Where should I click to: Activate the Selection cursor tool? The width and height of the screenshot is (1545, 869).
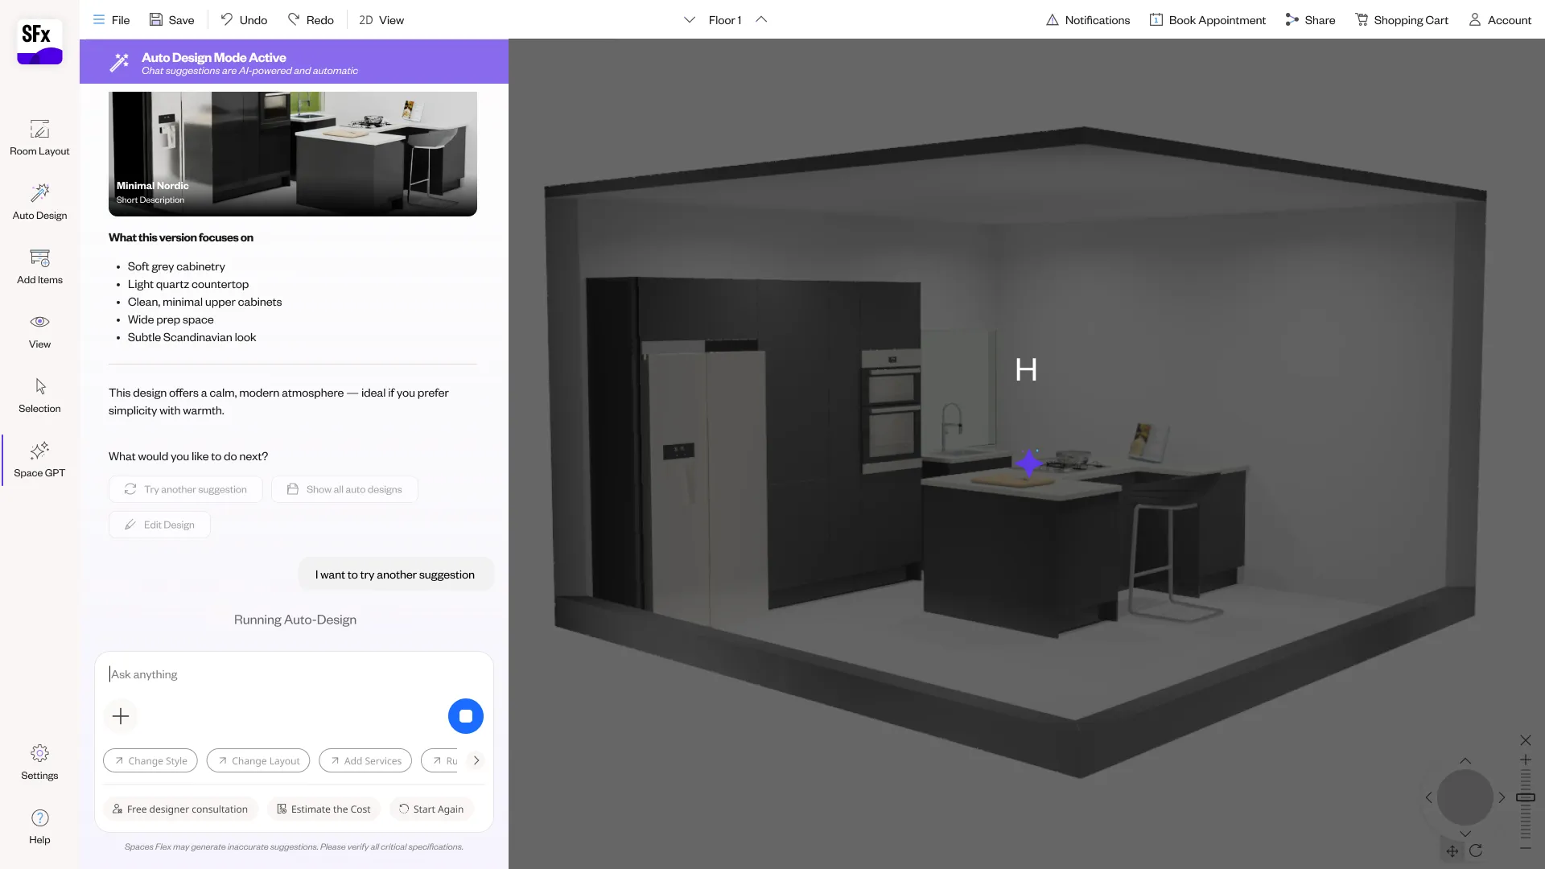click(39, 395)
